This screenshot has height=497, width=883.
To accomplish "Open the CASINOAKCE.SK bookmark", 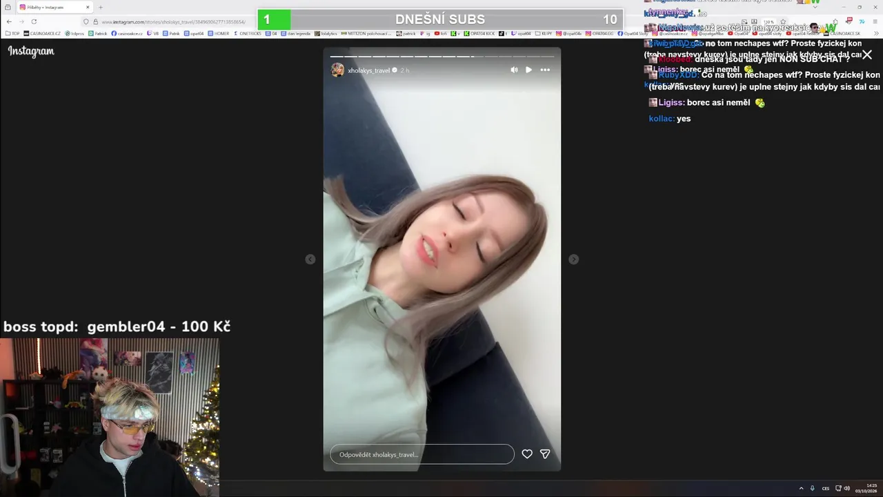I will point(841,33).
